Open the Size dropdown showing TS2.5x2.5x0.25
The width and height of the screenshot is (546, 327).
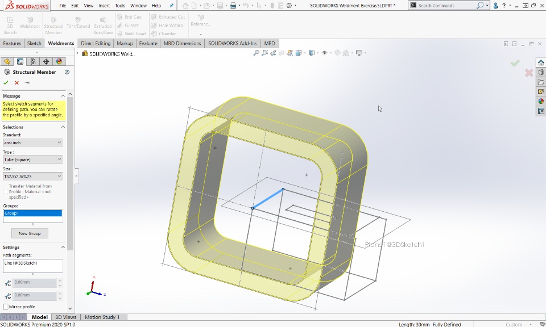click(33, 176)
